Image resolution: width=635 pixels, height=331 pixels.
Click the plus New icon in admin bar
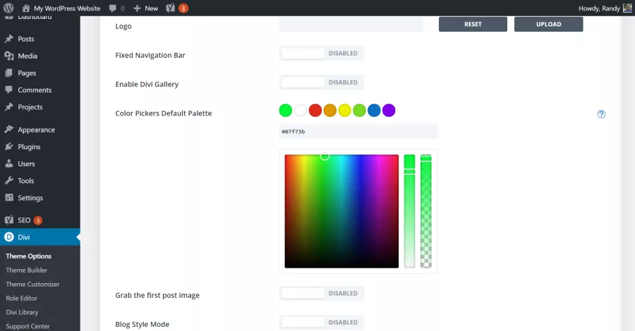(137, 8)
